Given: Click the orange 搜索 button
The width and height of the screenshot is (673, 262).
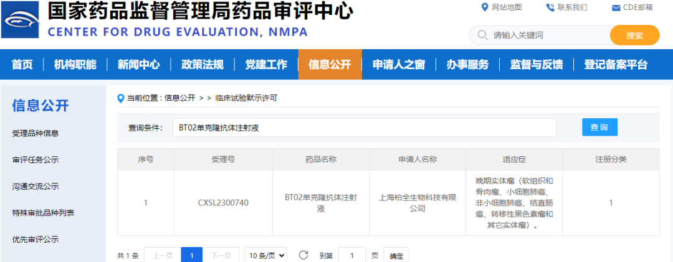Looking at the screenshot, I should (x=634, y=35).
